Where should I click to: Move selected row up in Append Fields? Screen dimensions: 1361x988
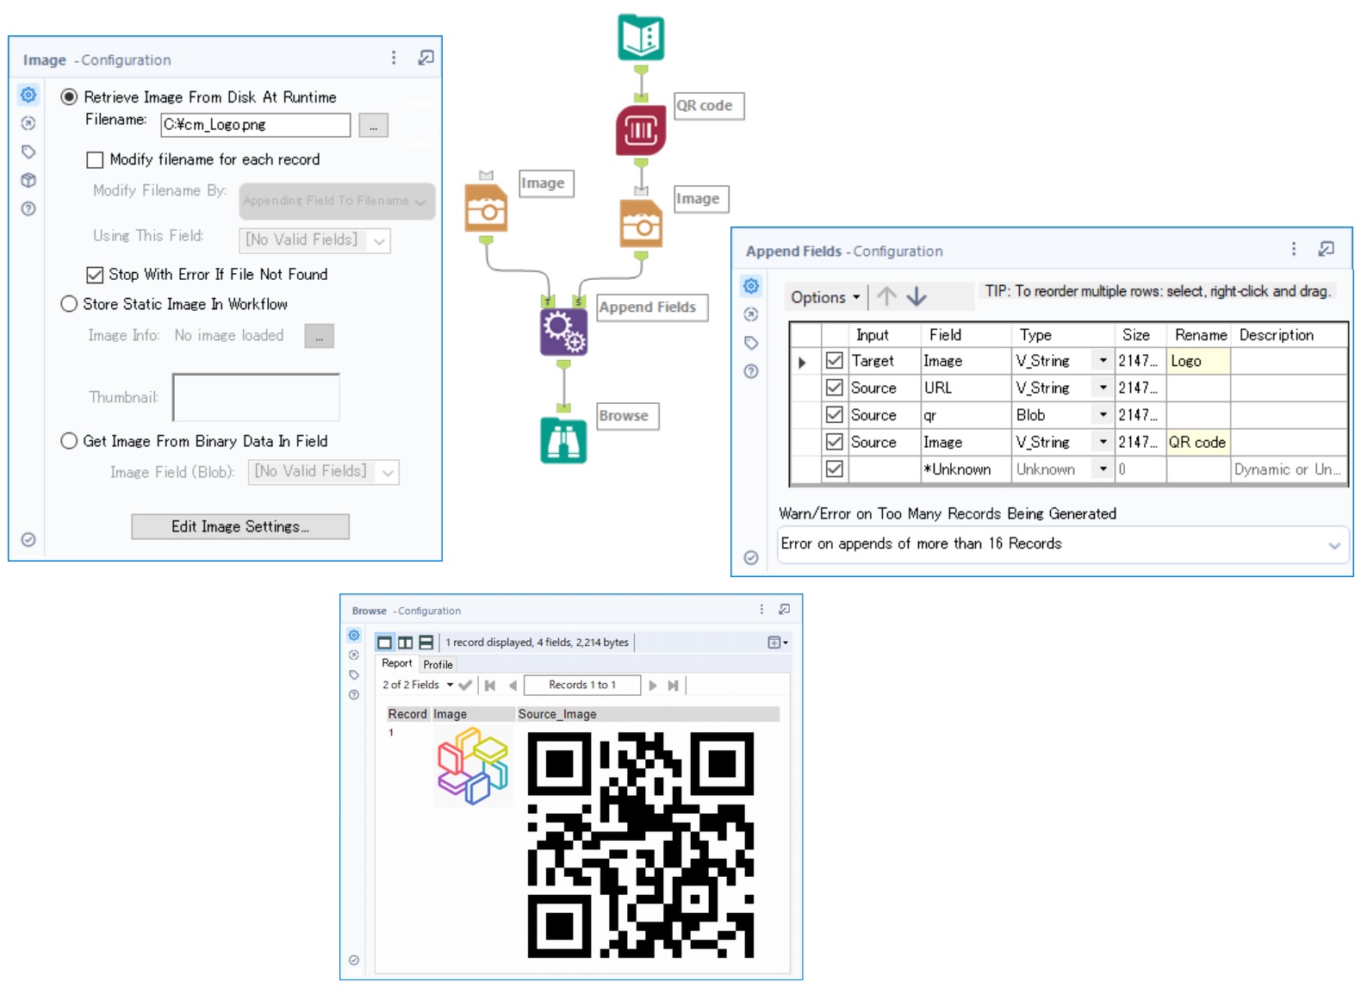tap(886, 296)
